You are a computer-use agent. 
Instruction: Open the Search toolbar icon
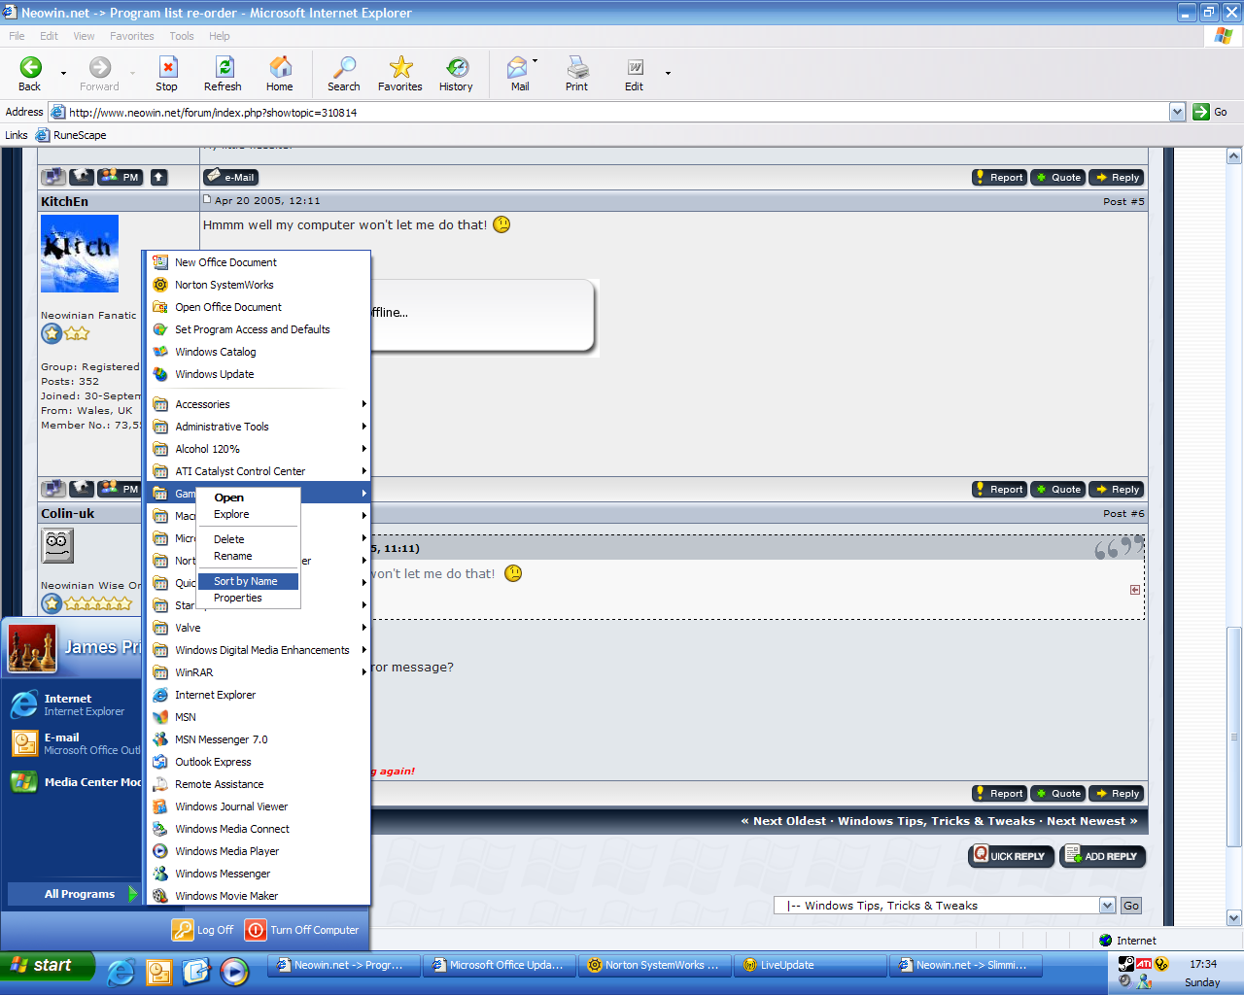[x=344, y=67]
